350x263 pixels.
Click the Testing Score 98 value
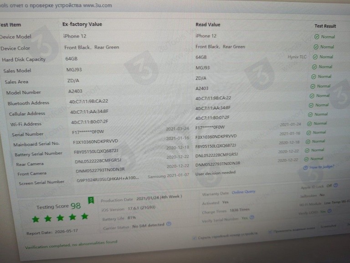[76, 206]
